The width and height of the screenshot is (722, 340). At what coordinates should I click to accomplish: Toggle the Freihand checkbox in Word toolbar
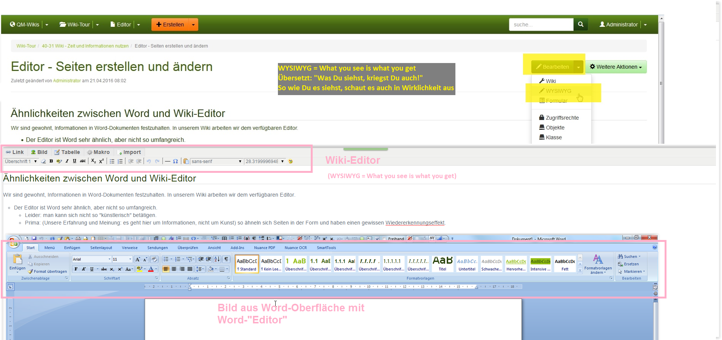(384, 238)
